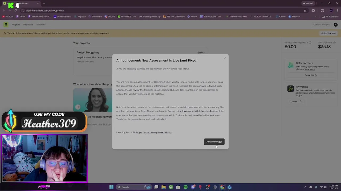Show hidden system tray icons

point(305,187)
